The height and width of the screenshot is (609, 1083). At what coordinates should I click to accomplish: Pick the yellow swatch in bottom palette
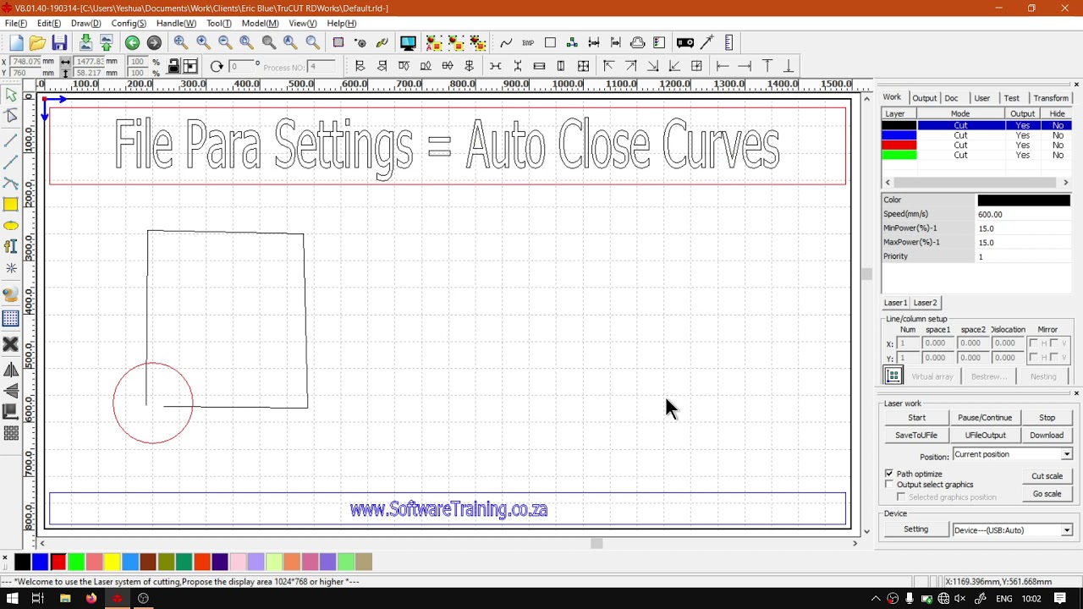[112, 562]
